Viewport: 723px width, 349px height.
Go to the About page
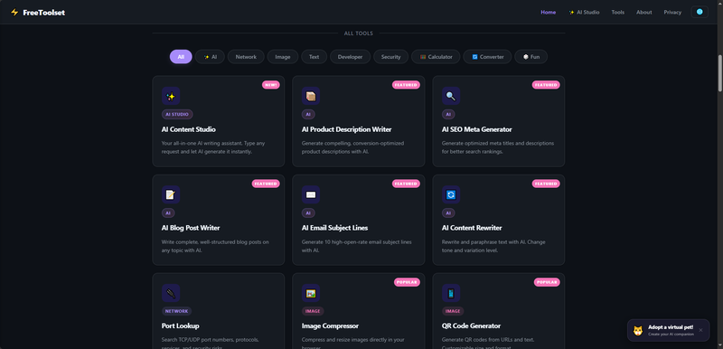[x=643, y=13]
